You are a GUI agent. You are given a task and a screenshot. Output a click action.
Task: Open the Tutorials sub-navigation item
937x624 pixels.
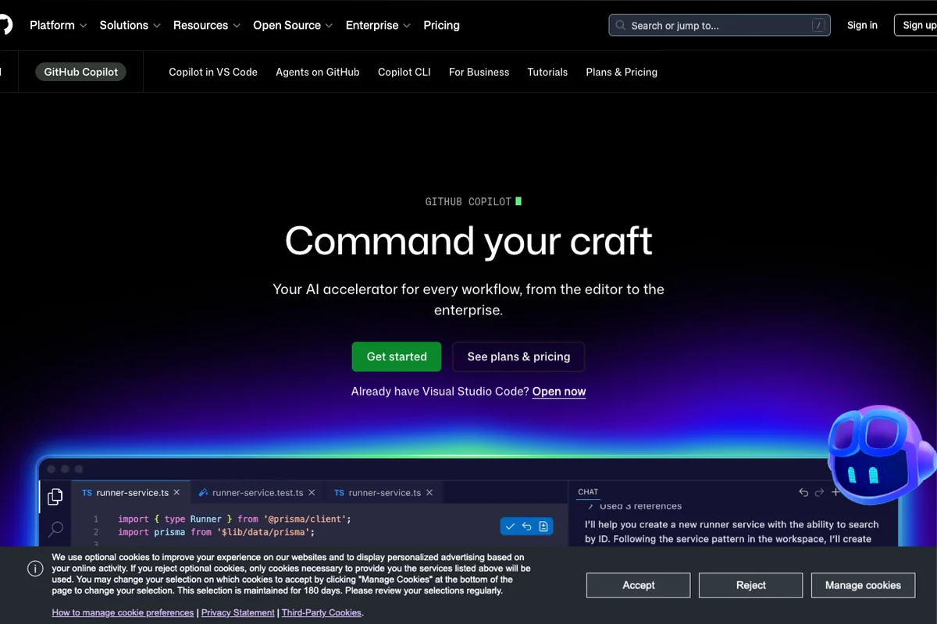pos(547,72)
